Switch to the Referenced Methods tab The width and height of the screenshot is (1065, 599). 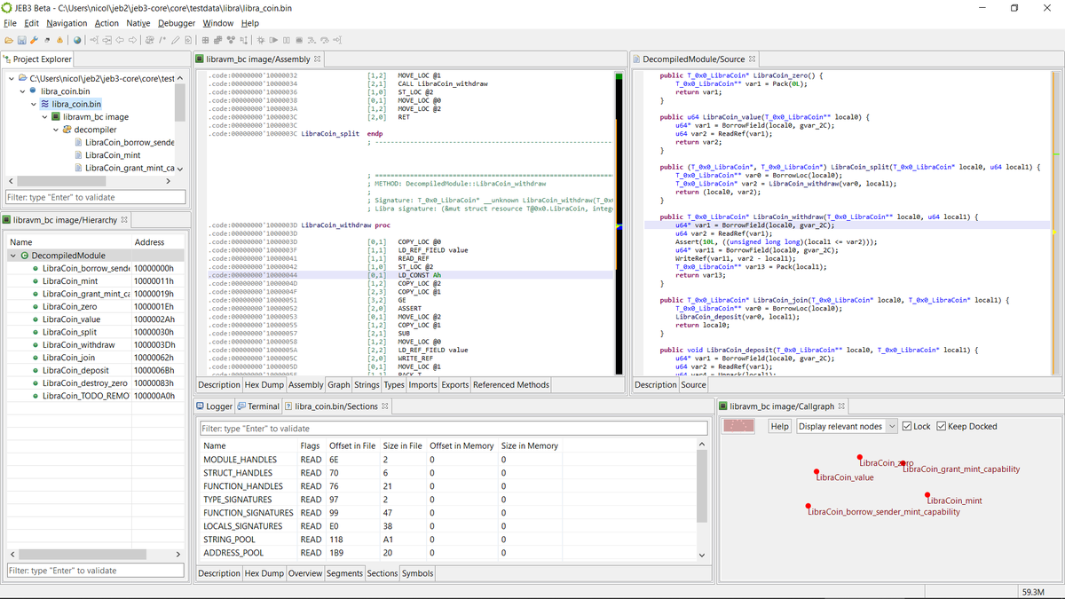point(510,385)
